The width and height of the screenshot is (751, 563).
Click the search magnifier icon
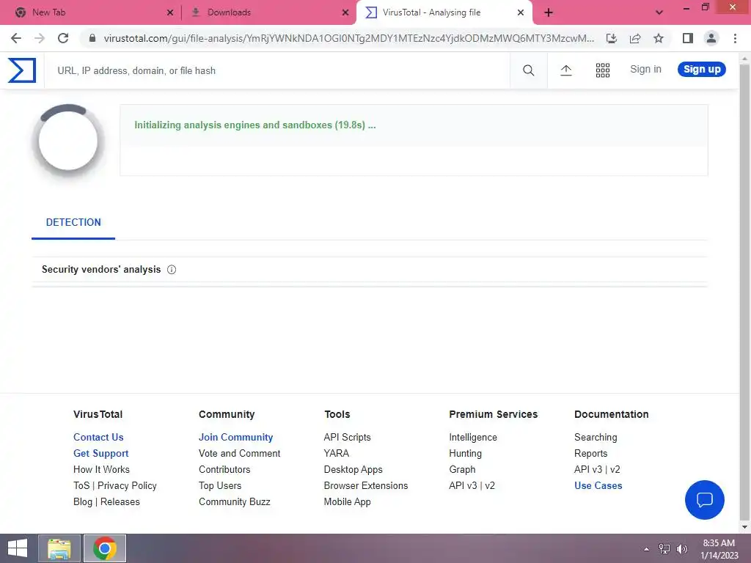528,70
